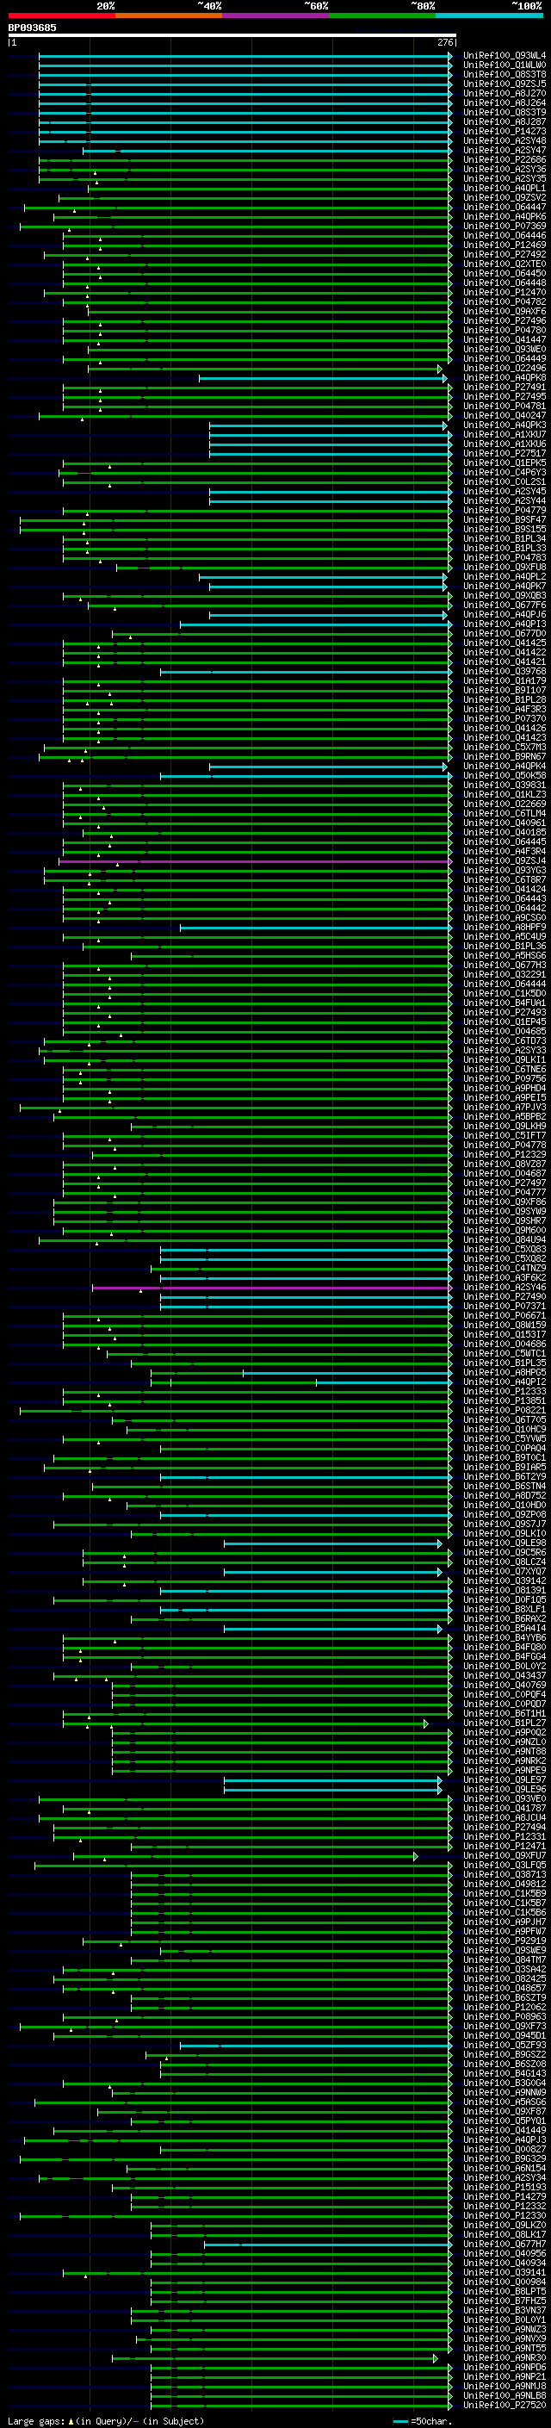Click label UniRef100_B9I107
Image resolution: width=551 pixels, height=2428 pixels.
click(x=505, y=690)
